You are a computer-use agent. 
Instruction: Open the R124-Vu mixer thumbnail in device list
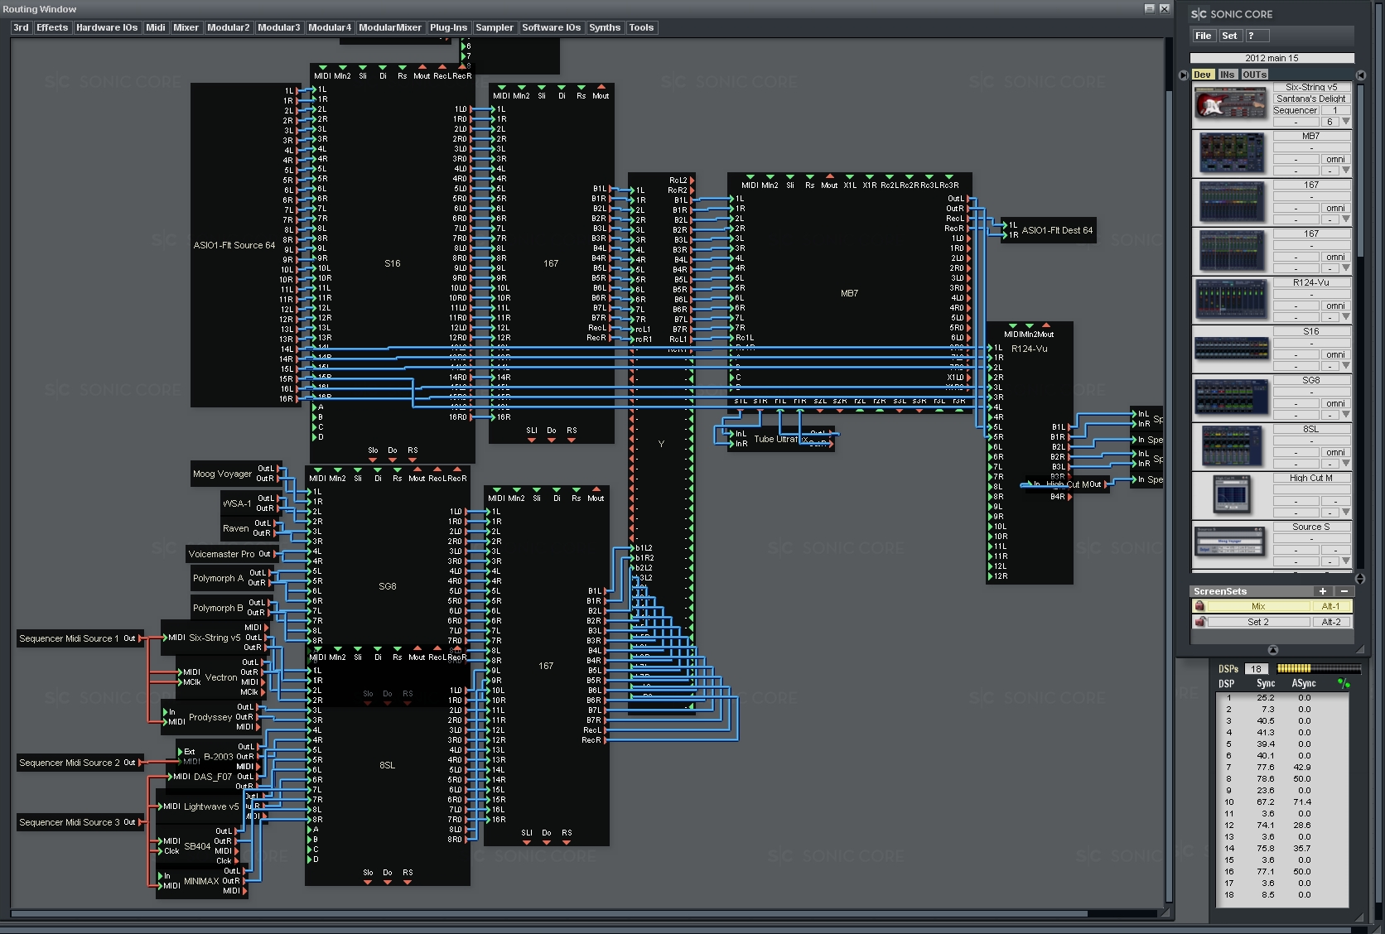point(1231,300)
